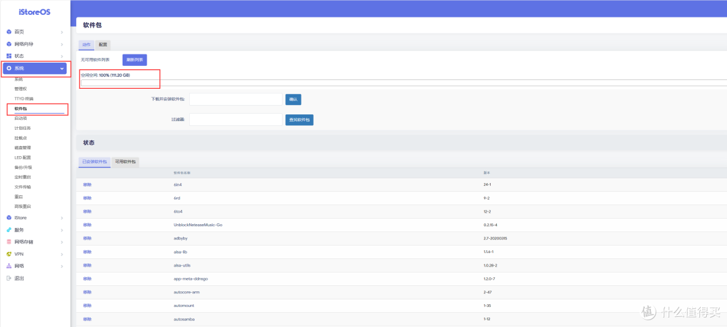727x327 pixels.
Task: Open TTYD 终端 in the sidebar
Action: 24,99
